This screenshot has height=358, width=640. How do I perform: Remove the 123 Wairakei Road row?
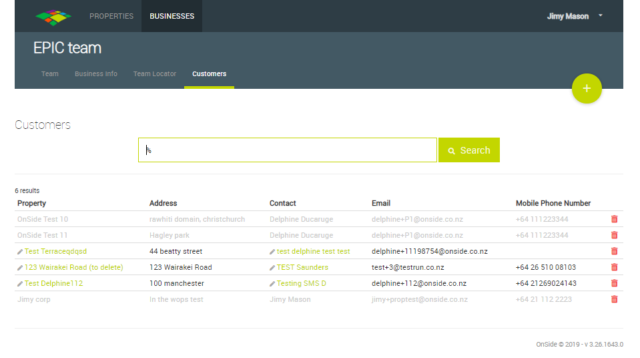pos(614,267)
